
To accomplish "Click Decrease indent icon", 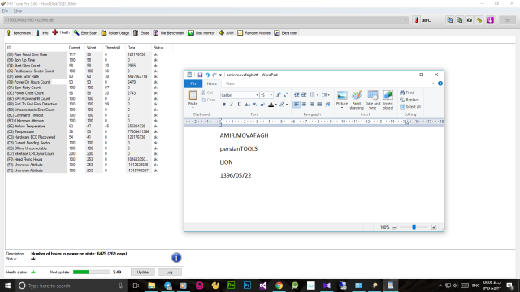I will (x=297, y=95).
